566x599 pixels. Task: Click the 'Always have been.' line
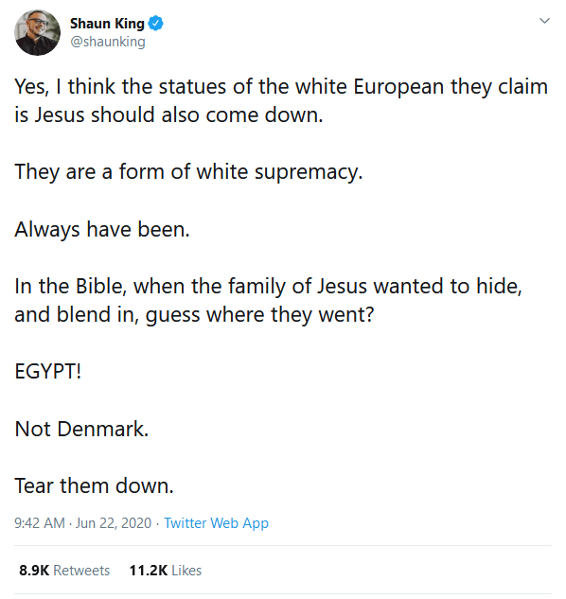pos(102,229)
